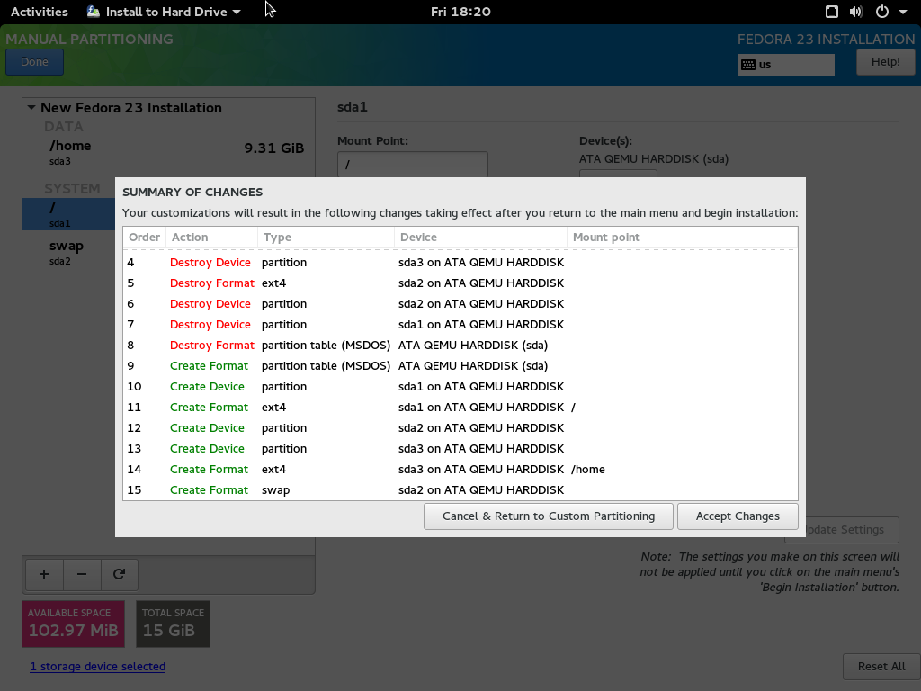This screenshot has height=691, width=921.
Task: Click the Install to Hard Drive app icon
Action: point(94,12)
